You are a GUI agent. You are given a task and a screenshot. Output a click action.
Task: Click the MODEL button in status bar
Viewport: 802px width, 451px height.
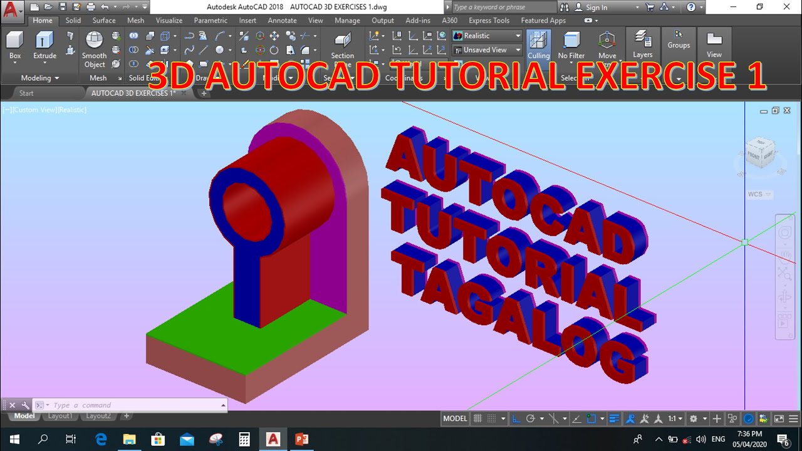(455, 418)
